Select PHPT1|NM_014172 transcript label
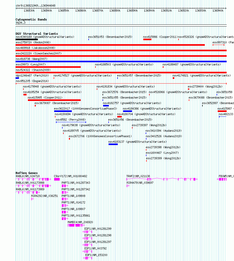The height and width of the screenshot is (261, 234). (x=73, y=202)
